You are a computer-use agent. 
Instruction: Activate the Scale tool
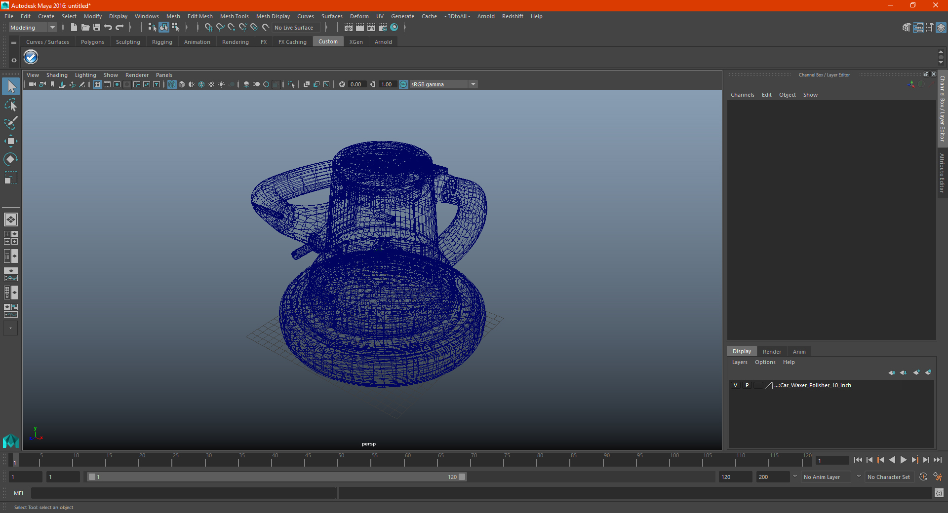click(10, 177)
